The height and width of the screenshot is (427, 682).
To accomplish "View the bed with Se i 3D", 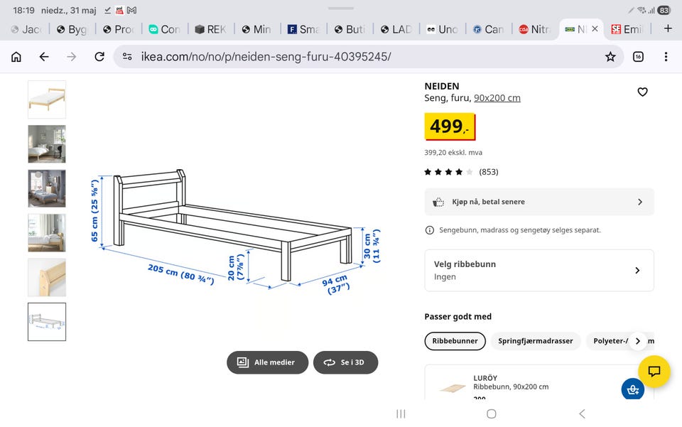I will click(x=346, y=362).
